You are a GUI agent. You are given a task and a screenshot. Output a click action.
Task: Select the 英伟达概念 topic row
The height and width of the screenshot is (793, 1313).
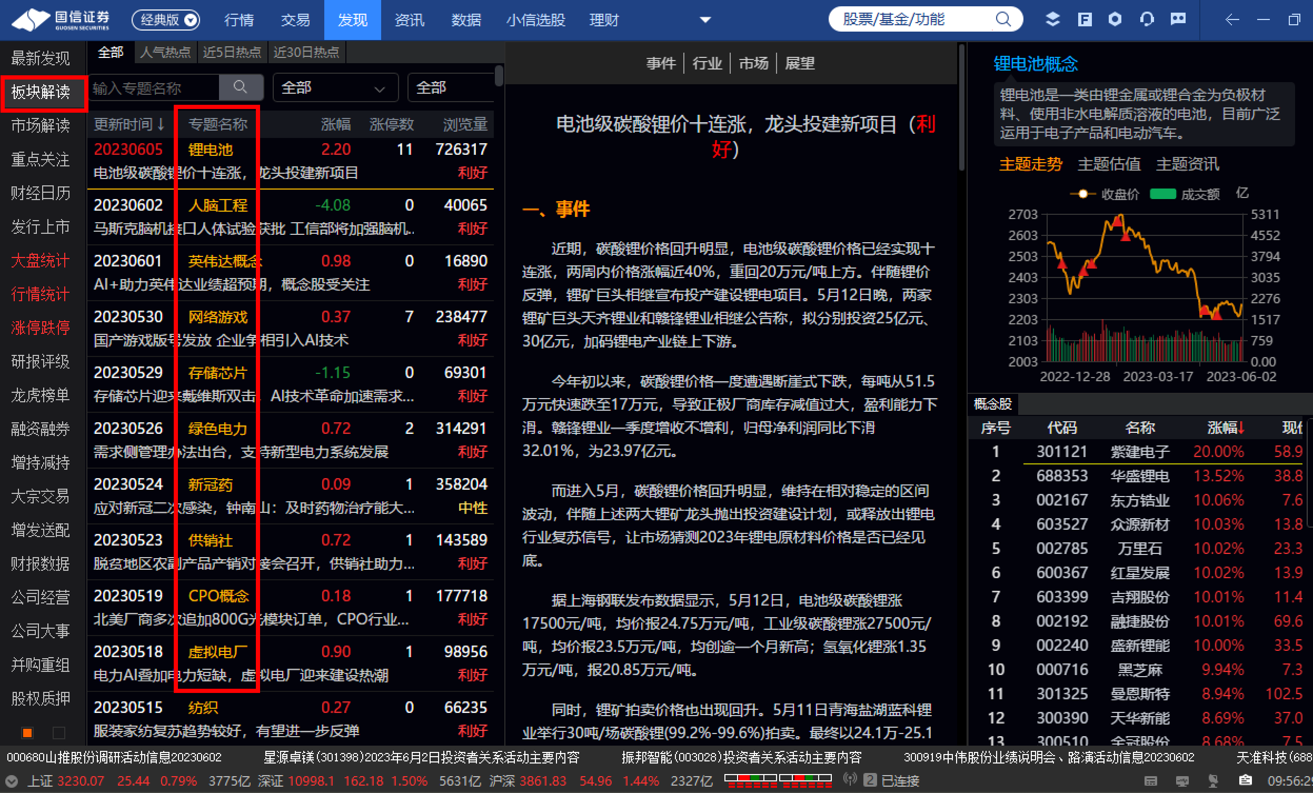[291, 272]
